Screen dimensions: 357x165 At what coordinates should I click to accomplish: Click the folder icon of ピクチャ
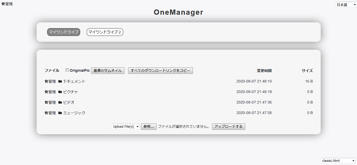click(x=60, y=92)
